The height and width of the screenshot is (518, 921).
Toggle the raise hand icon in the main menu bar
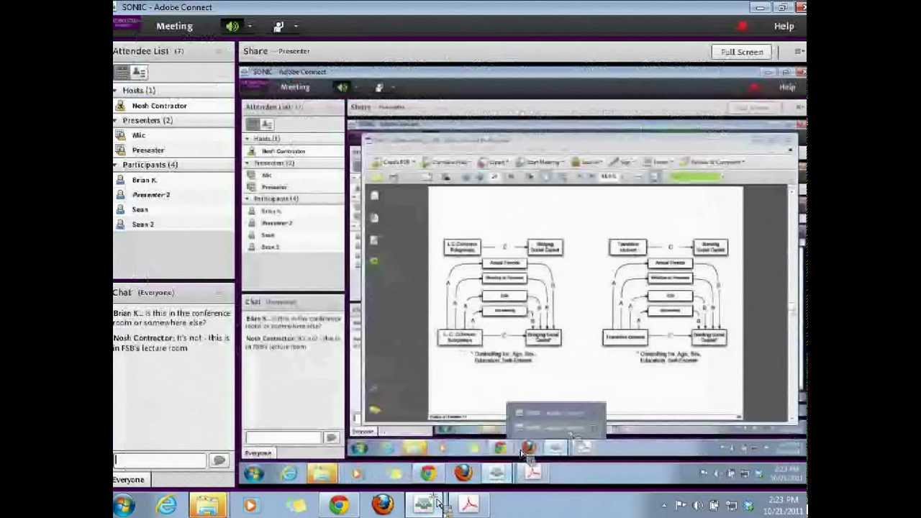(x=278, y=27)
